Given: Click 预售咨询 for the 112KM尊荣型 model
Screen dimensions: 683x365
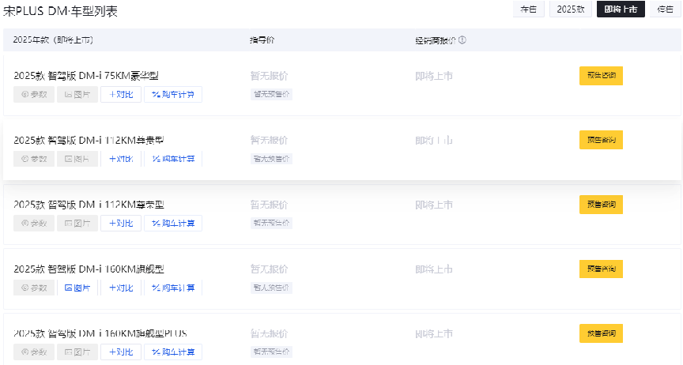Looking at the screenshot, I should click(x=601, y=205).
